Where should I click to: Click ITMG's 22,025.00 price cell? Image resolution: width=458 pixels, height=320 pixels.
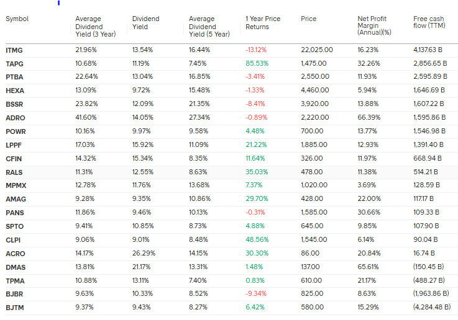pos(316,50)
